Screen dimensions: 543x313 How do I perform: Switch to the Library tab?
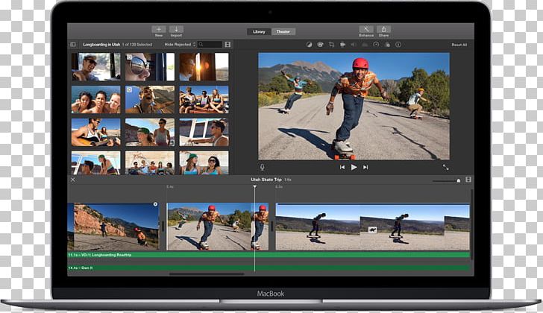[x=259, y=32]
